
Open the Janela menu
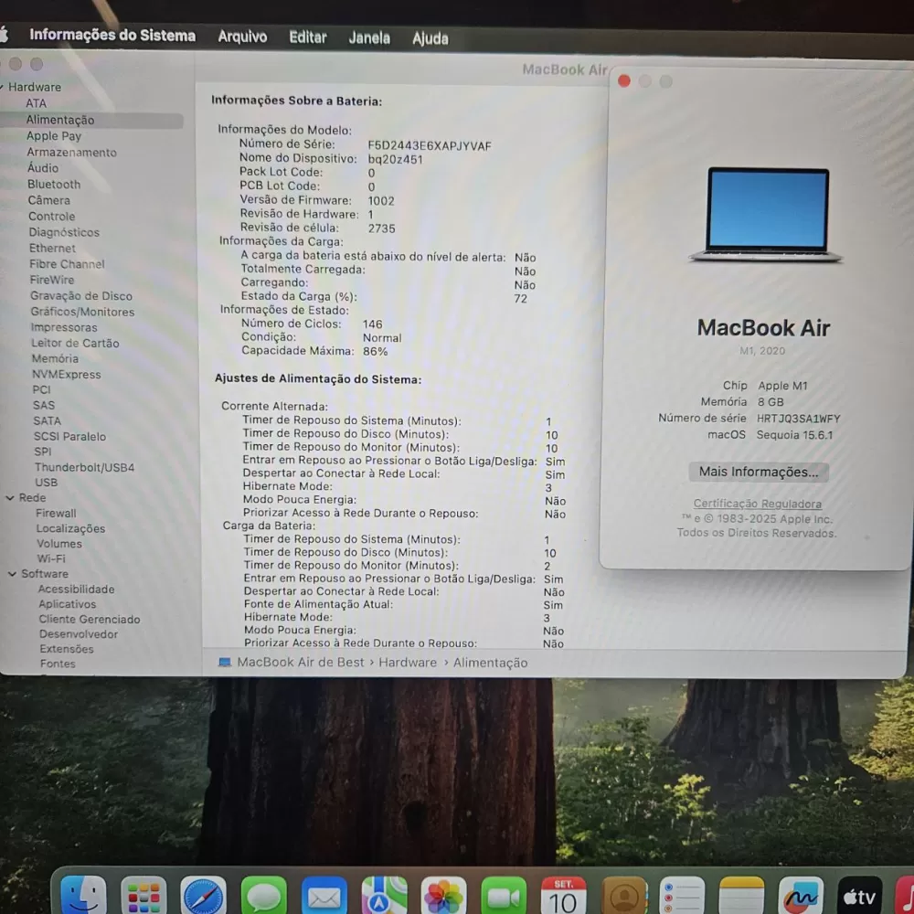coord(369,37)
